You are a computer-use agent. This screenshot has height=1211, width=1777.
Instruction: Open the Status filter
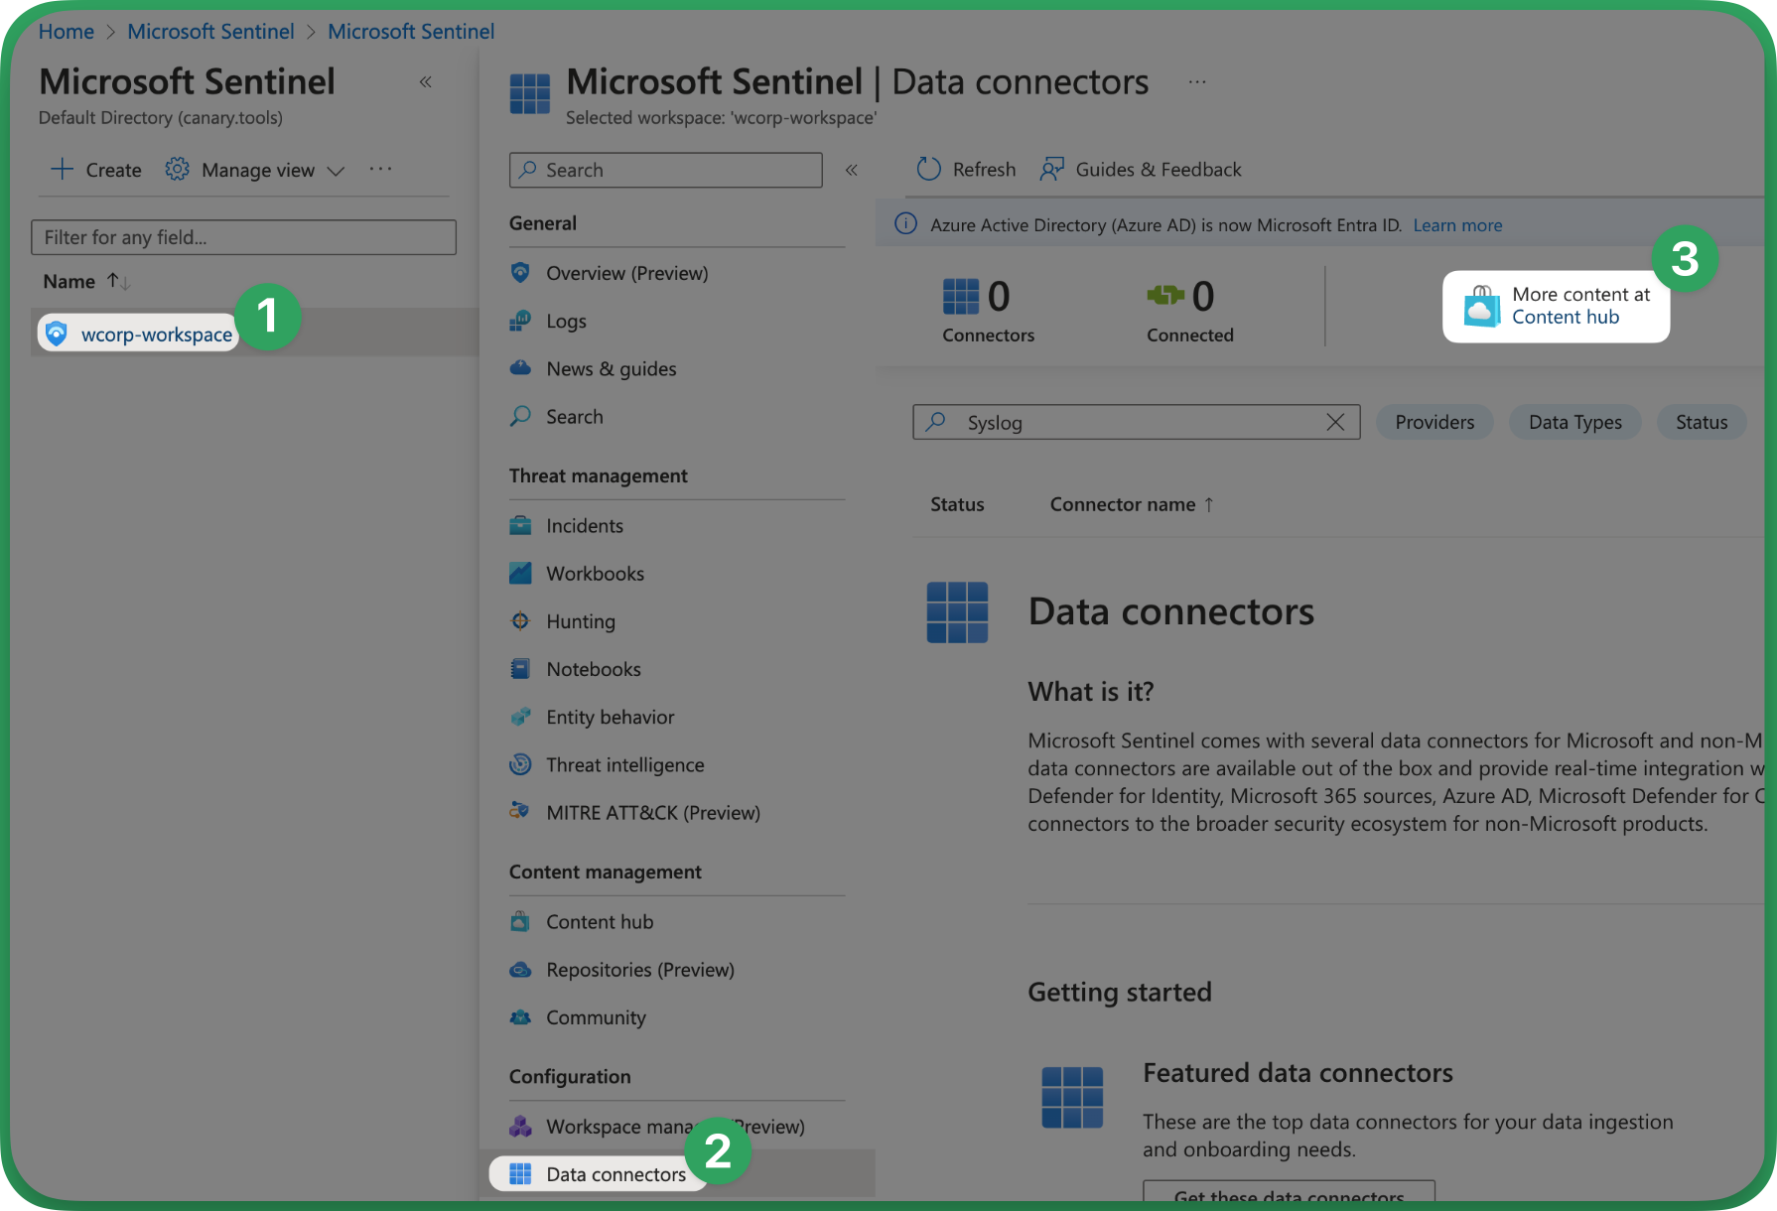click(x=1702, y=422)
